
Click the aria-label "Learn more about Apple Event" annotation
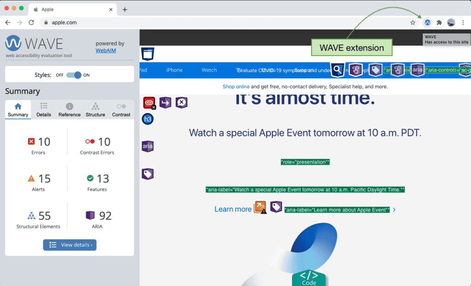(337, 210)
